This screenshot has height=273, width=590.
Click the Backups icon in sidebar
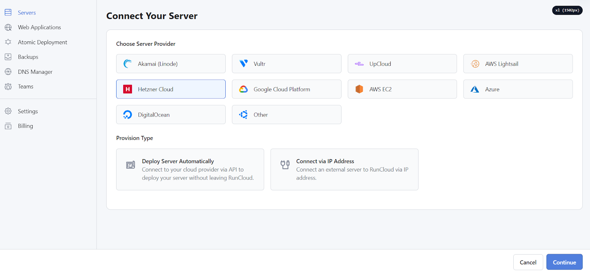pos(8,57)
